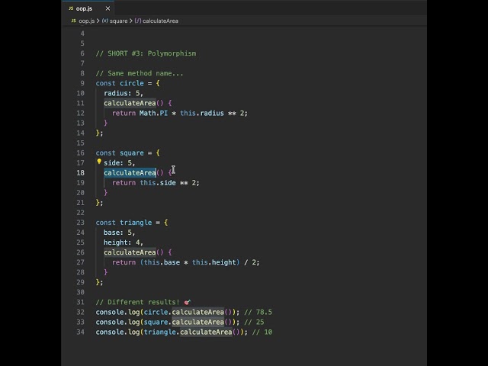Click 'this.height' on line 27
This screenshot has width=488, height=366.
(x=214, y=262)
